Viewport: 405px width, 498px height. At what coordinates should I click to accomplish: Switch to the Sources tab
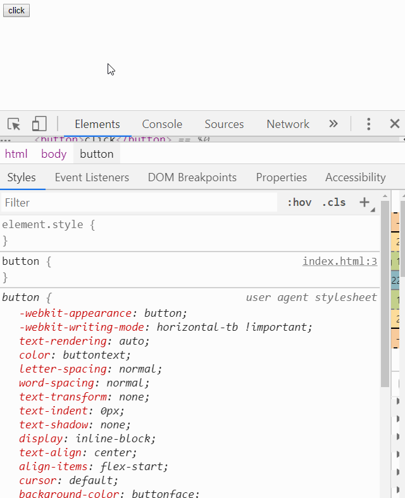click(224, 124)
